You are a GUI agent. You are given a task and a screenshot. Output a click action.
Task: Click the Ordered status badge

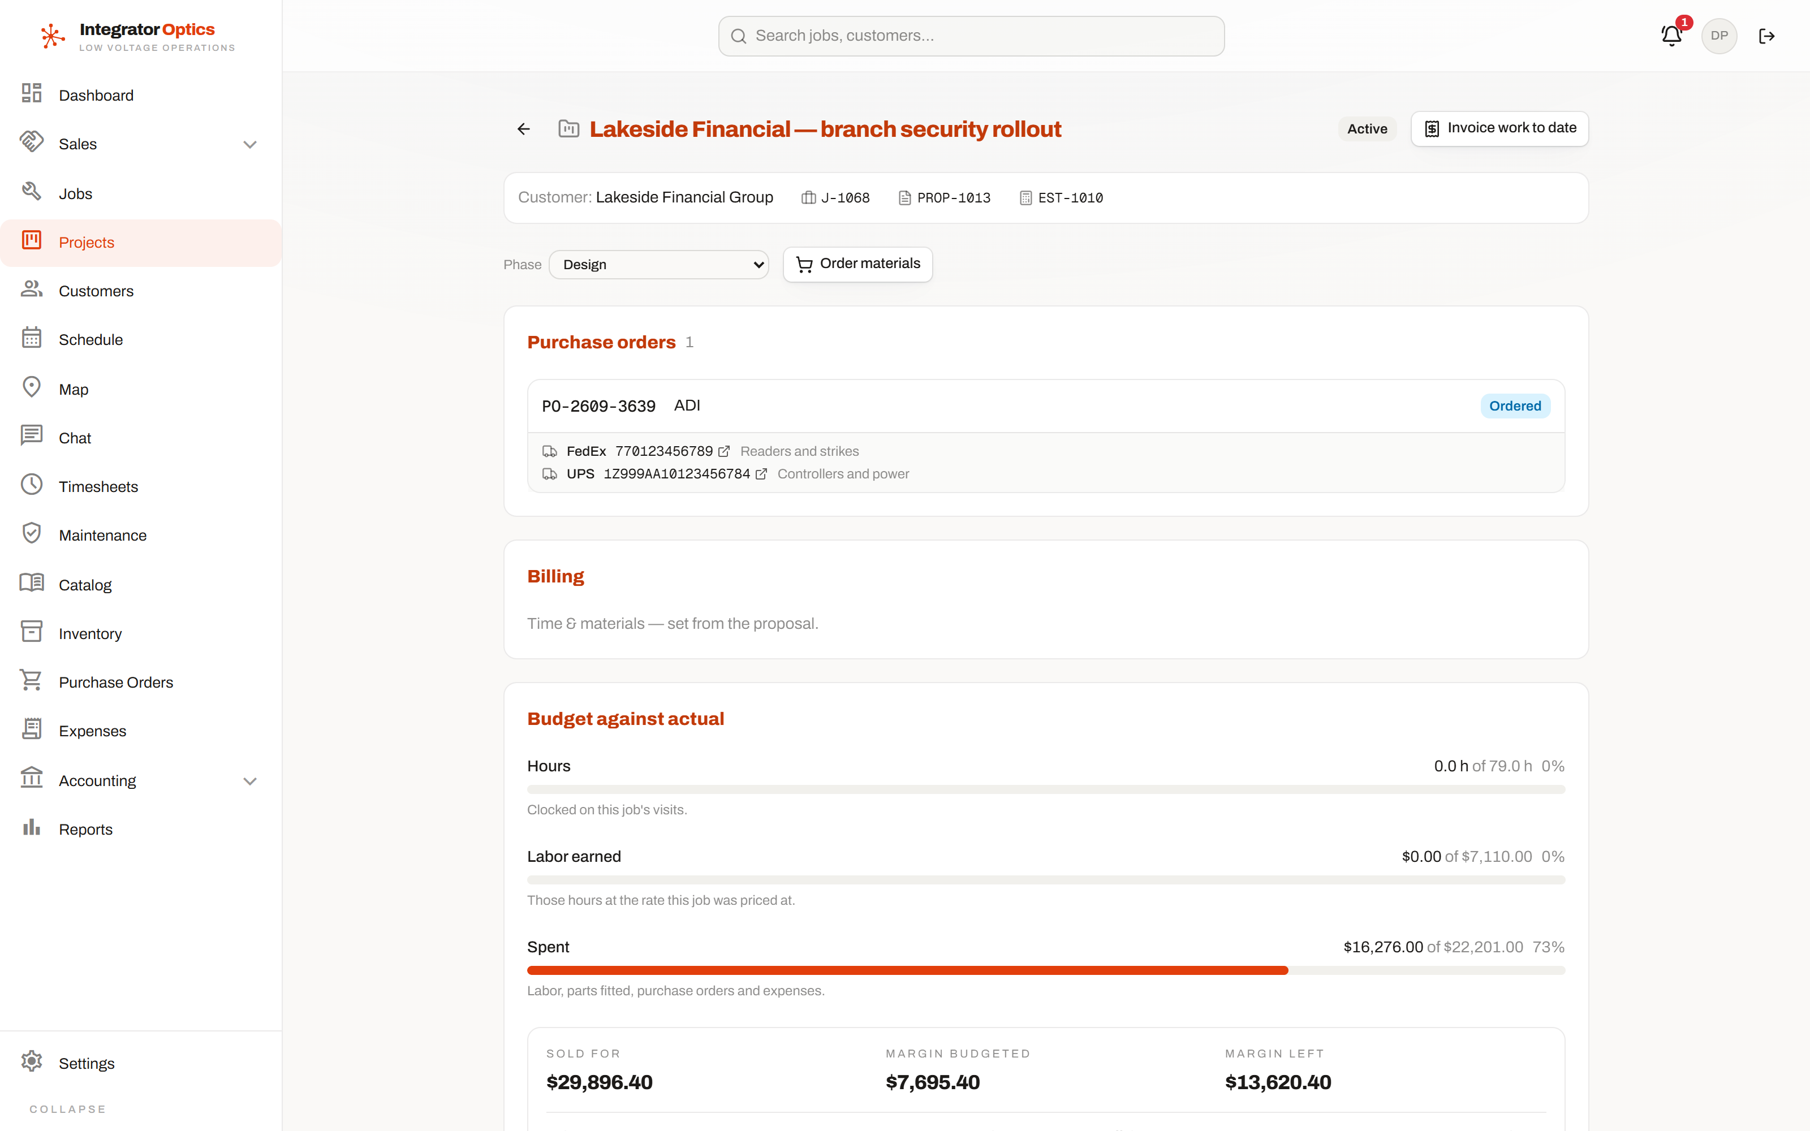pos(1515,406)
